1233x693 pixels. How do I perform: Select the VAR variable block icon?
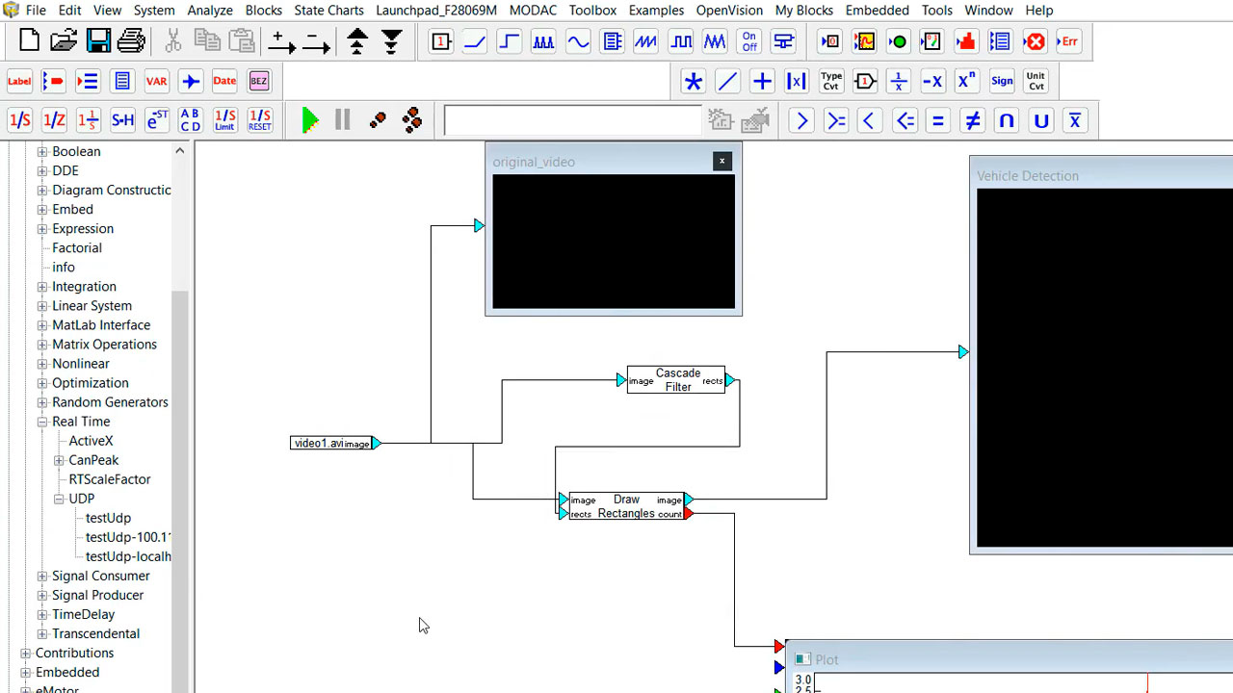[x=156, y=82]
